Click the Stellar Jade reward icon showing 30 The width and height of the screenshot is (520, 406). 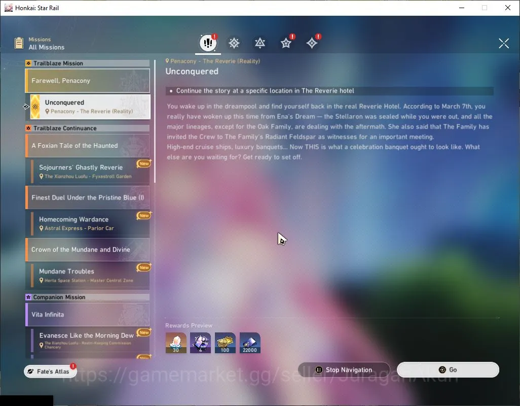176,343
